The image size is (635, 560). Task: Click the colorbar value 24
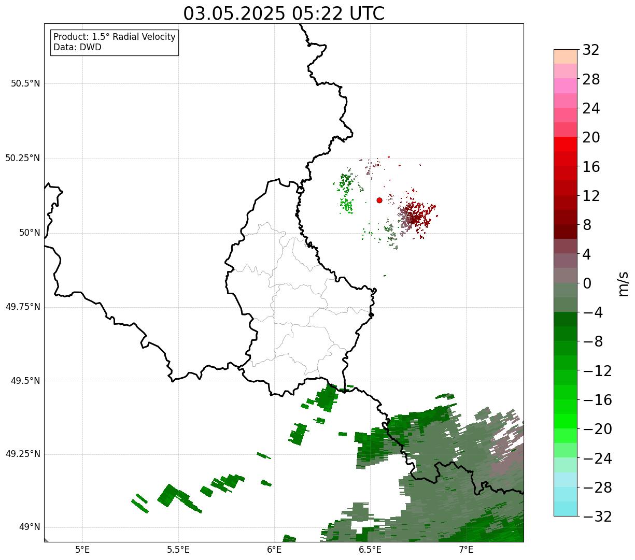click(x=591, y=108)
